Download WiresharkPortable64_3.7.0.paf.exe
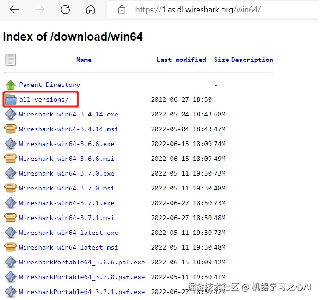 (x=82, y=277)
